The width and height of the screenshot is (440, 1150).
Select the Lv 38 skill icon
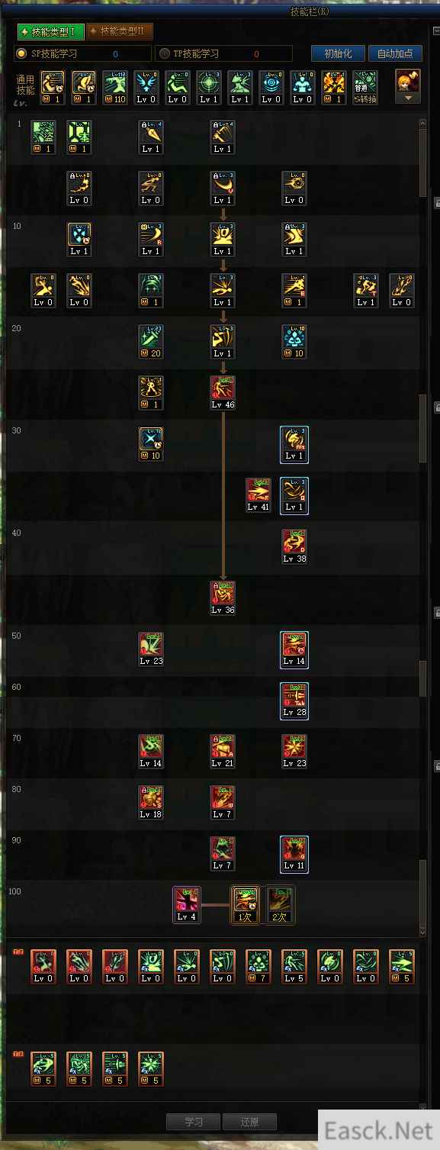294,546
